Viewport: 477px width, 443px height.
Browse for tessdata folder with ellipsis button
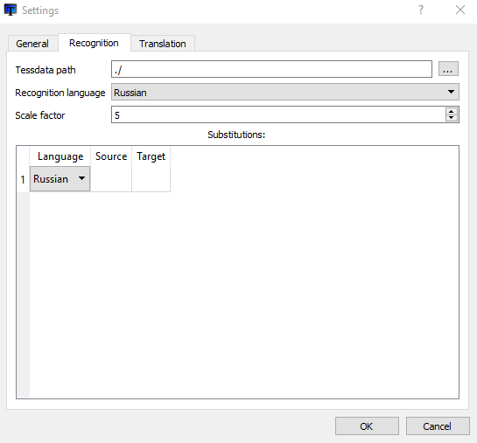pos(448,69)
